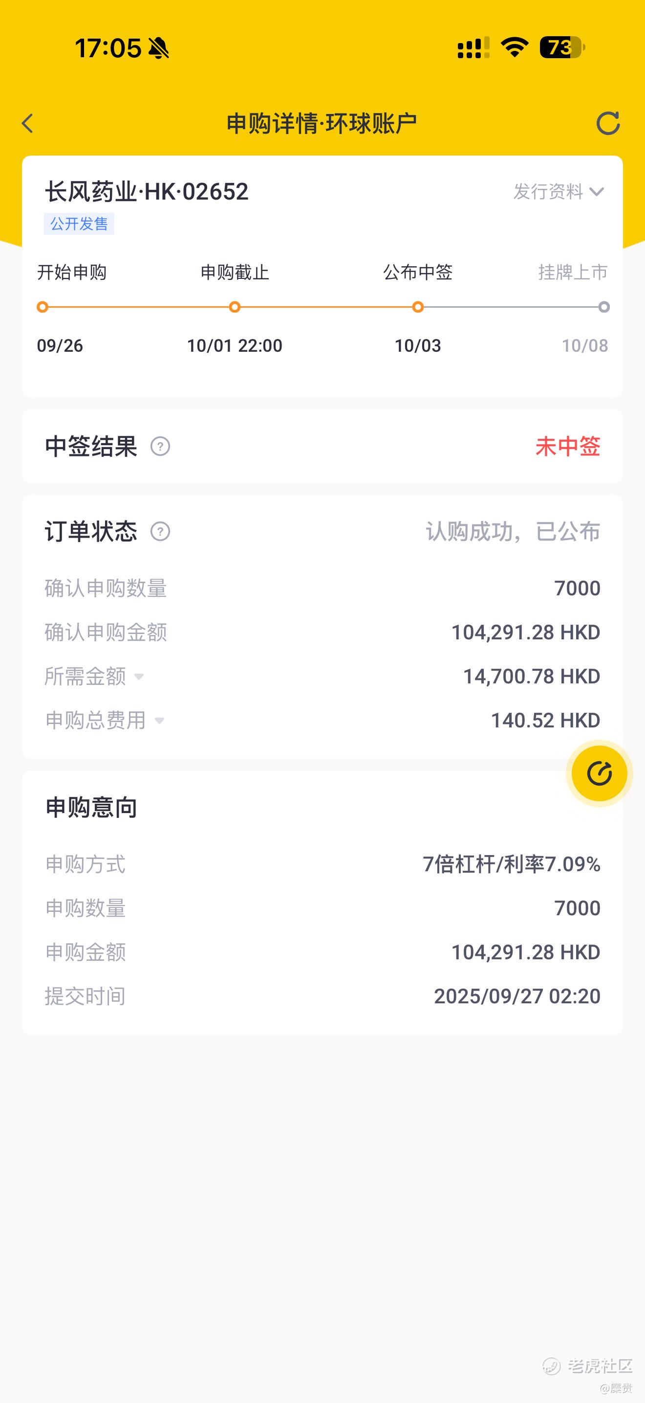Image resolution: width=645 pixels, height=1403 pixels.
Task: Tap the yellow floating share button
Action: [600, 773]
